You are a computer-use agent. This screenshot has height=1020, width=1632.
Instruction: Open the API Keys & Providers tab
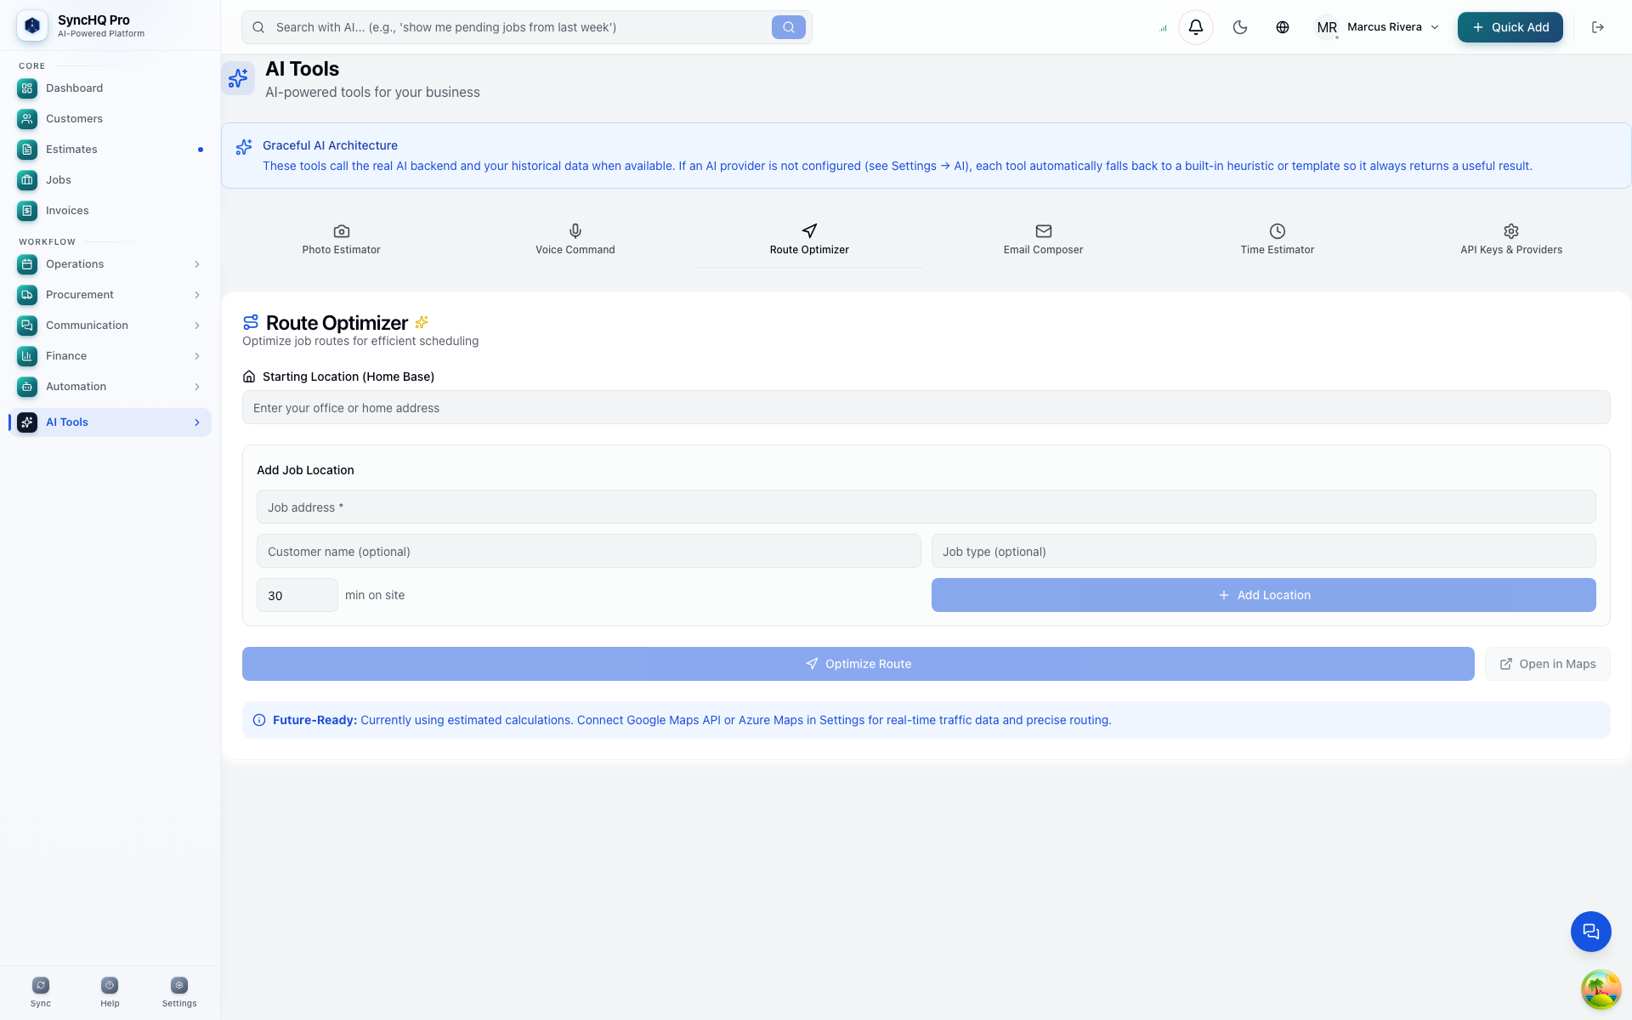click(x=1511, y=240)
